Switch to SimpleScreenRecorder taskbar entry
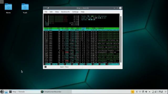 point(56,92)
